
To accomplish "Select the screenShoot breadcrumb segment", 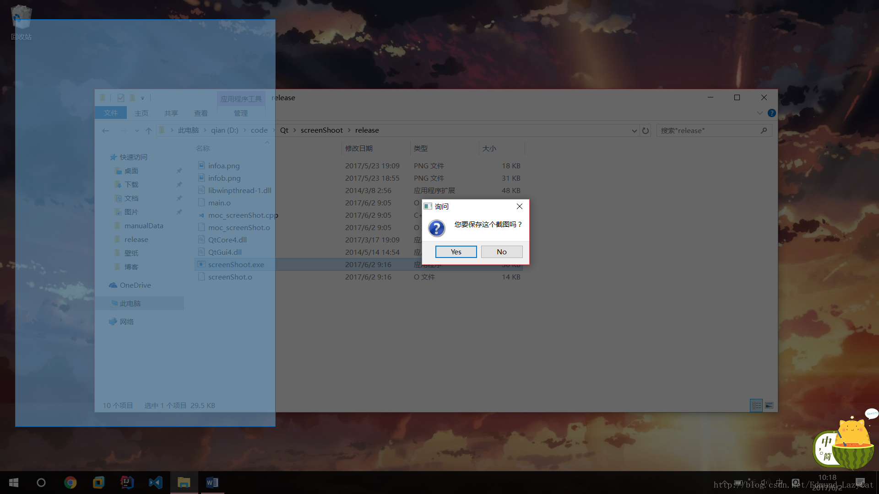I will point(321,130).
